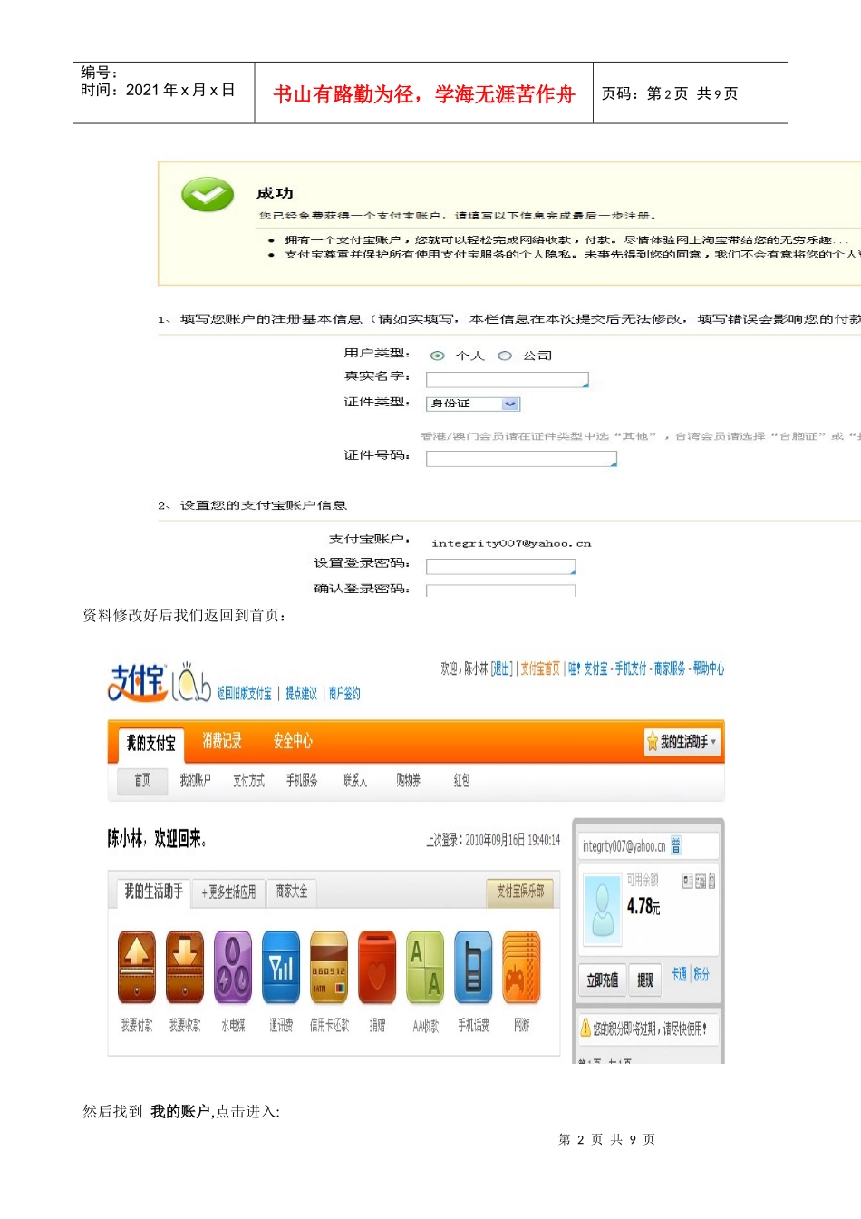
Task: Open the 我要收款 collect money icon
Action: (185, 968)
